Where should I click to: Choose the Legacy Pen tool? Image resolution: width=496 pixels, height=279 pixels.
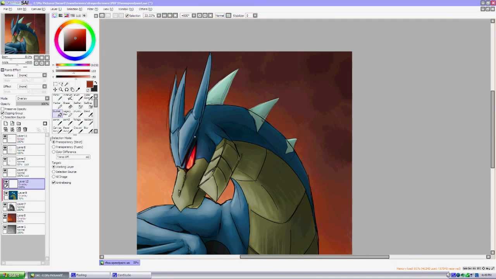[x=68, y=114]
